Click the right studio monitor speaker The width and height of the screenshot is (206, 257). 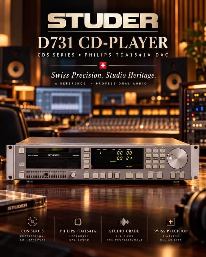pyautogui.click(x=174, y=77)
